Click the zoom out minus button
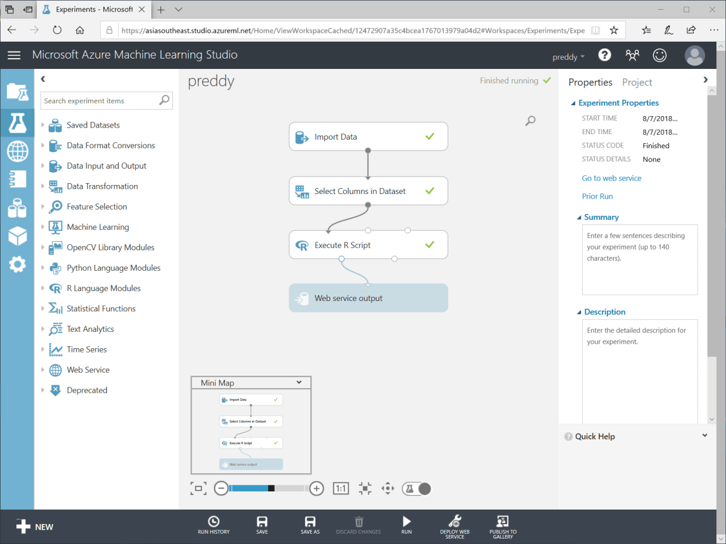 (x=221, y=488)
